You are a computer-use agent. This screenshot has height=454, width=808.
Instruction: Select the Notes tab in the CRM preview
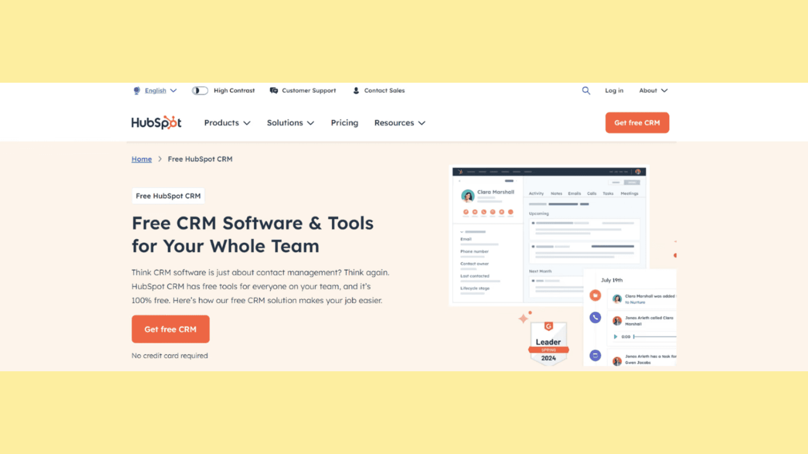557,194
